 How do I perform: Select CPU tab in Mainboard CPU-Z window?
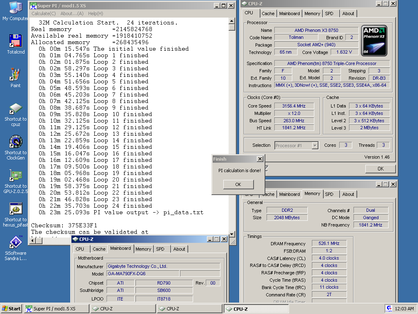click(80, 249)
